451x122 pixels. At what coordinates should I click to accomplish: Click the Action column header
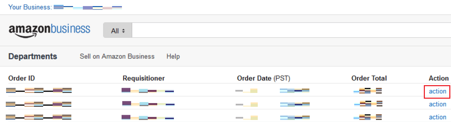pyautogui.click(x=439, y=78)
